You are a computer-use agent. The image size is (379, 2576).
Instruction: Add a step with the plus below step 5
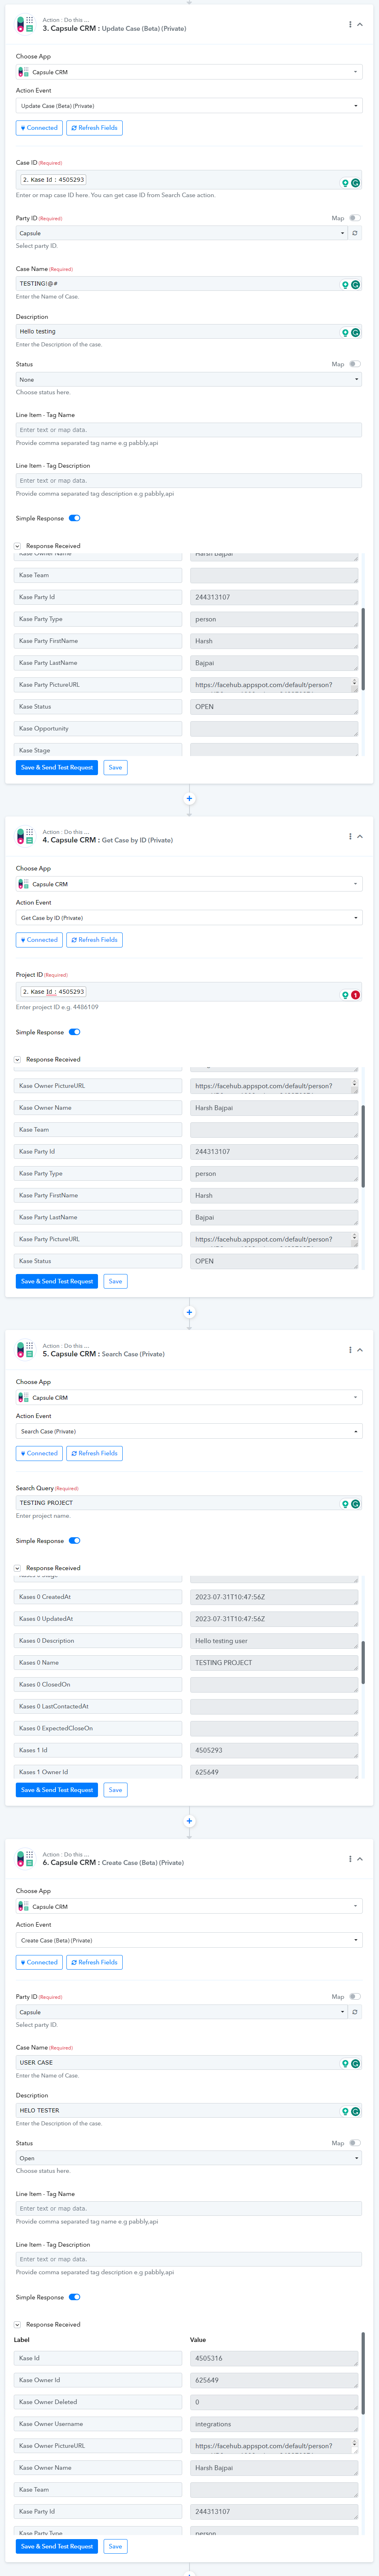coord(189,1821)
